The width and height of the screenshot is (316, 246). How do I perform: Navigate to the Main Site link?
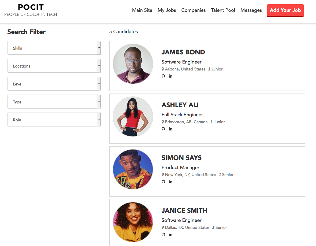click(x=142, y=10)
